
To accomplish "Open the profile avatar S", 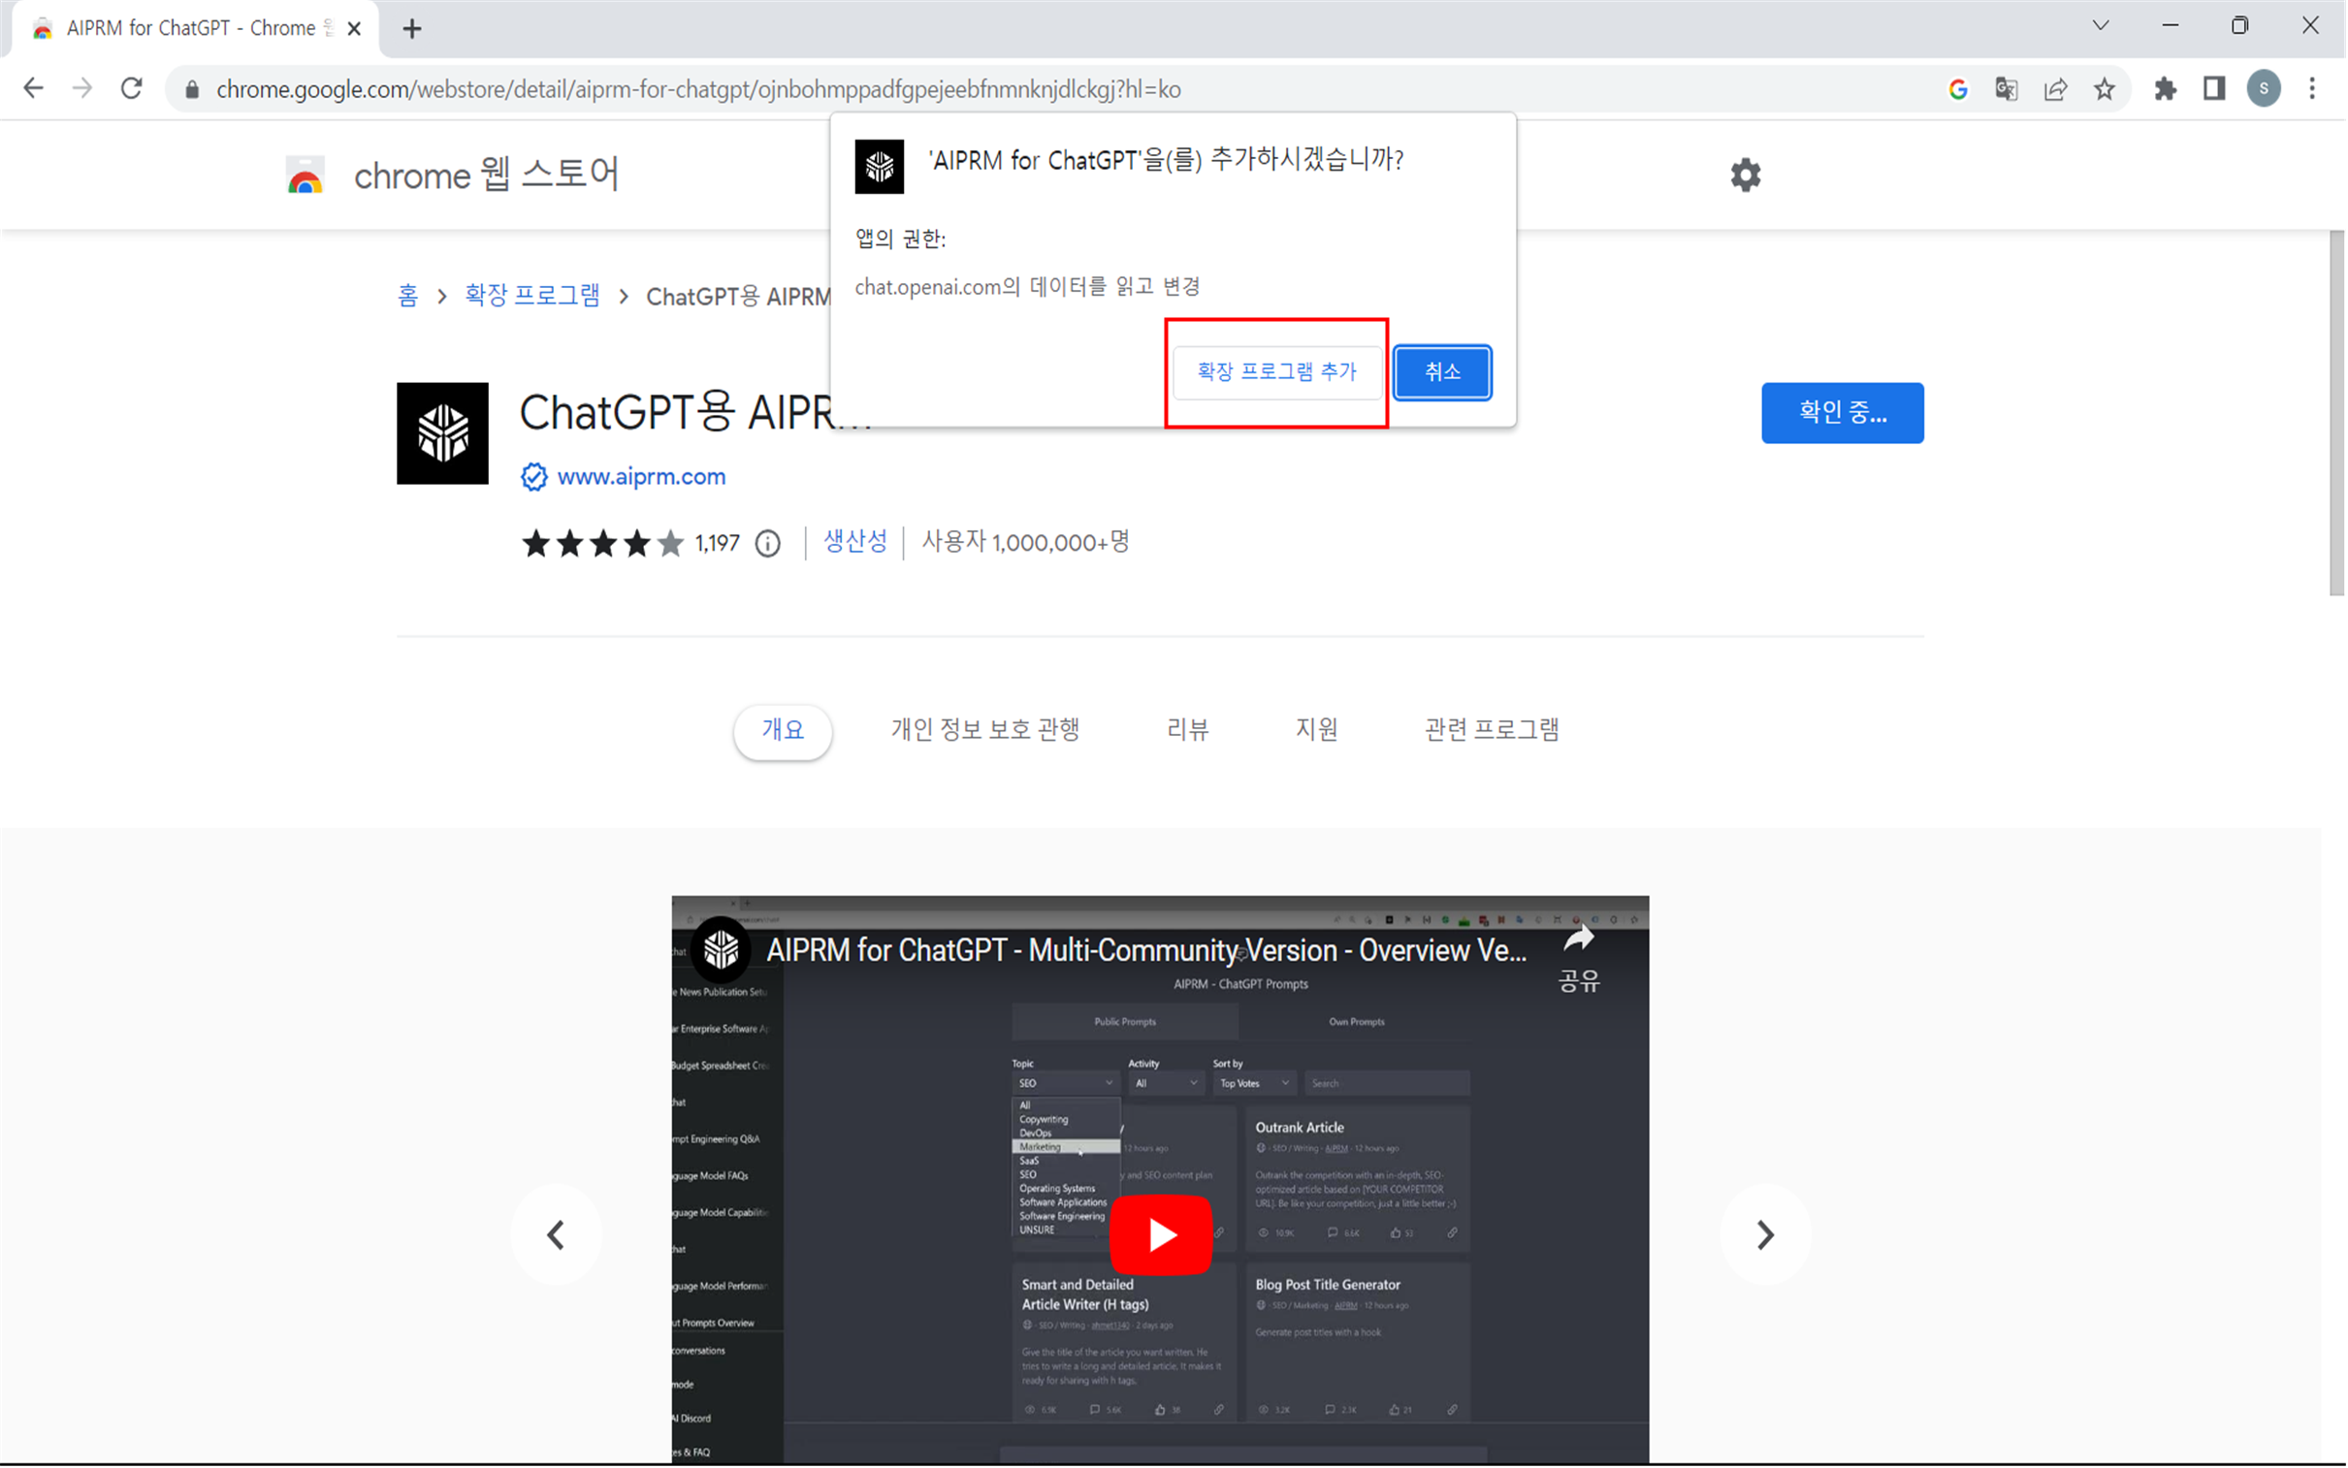I will (x=2265, y=89).
